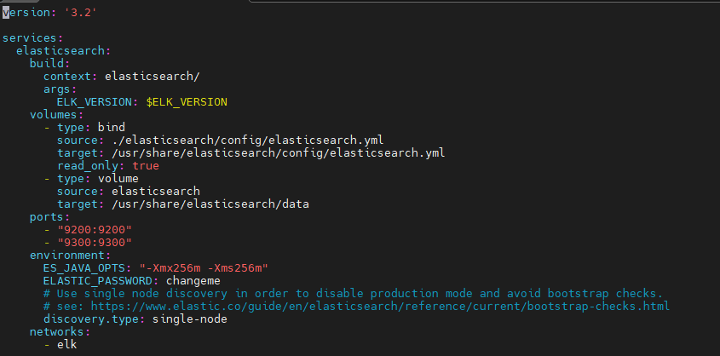Image resolution: width=720 pixels, height=356 pixels.
Task: Click target /usr/share/elasticsearch/data line
Action: [182, 204]
